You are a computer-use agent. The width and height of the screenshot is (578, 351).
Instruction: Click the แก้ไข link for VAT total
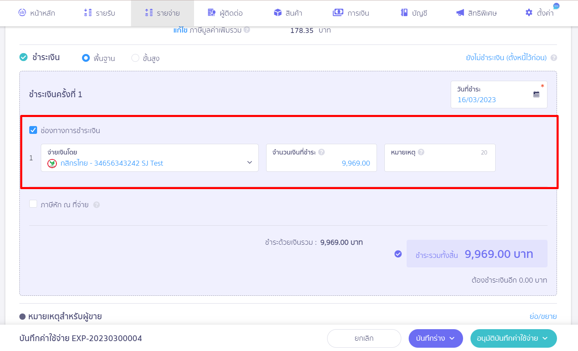tap(180, 30)
